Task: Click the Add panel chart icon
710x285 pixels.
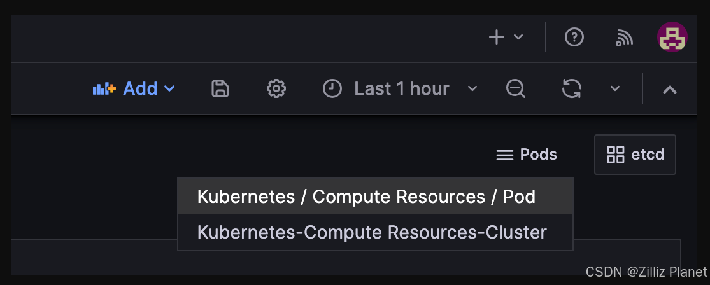Action: (104, 88)
